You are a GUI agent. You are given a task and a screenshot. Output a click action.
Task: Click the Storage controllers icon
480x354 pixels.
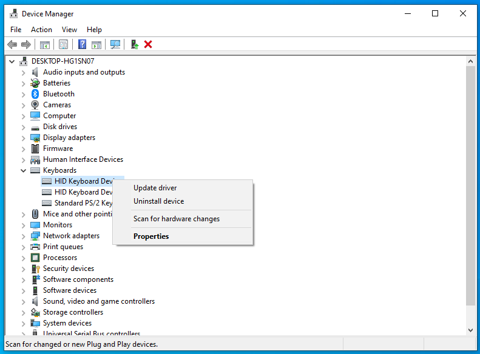(35, 312)
